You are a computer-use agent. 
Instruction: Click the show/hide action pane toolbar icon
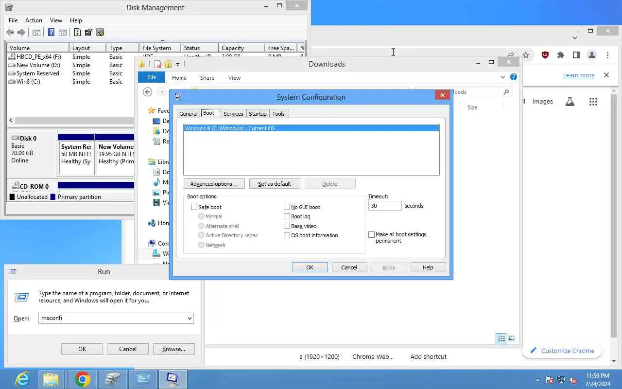(x=62, y=33)
